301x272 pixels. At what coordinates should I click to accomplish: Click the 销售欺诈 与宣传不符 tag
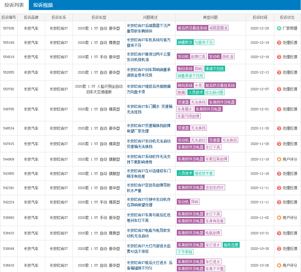pyautogui.click(x=195, y=42)
